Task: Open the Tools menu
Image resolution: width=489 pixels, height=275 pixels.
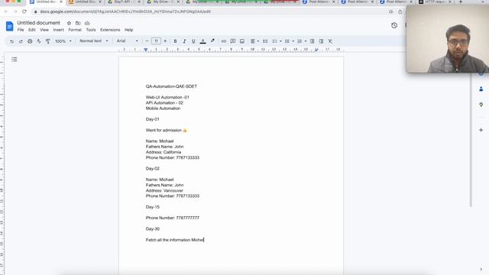Action: tap(91, 30)
